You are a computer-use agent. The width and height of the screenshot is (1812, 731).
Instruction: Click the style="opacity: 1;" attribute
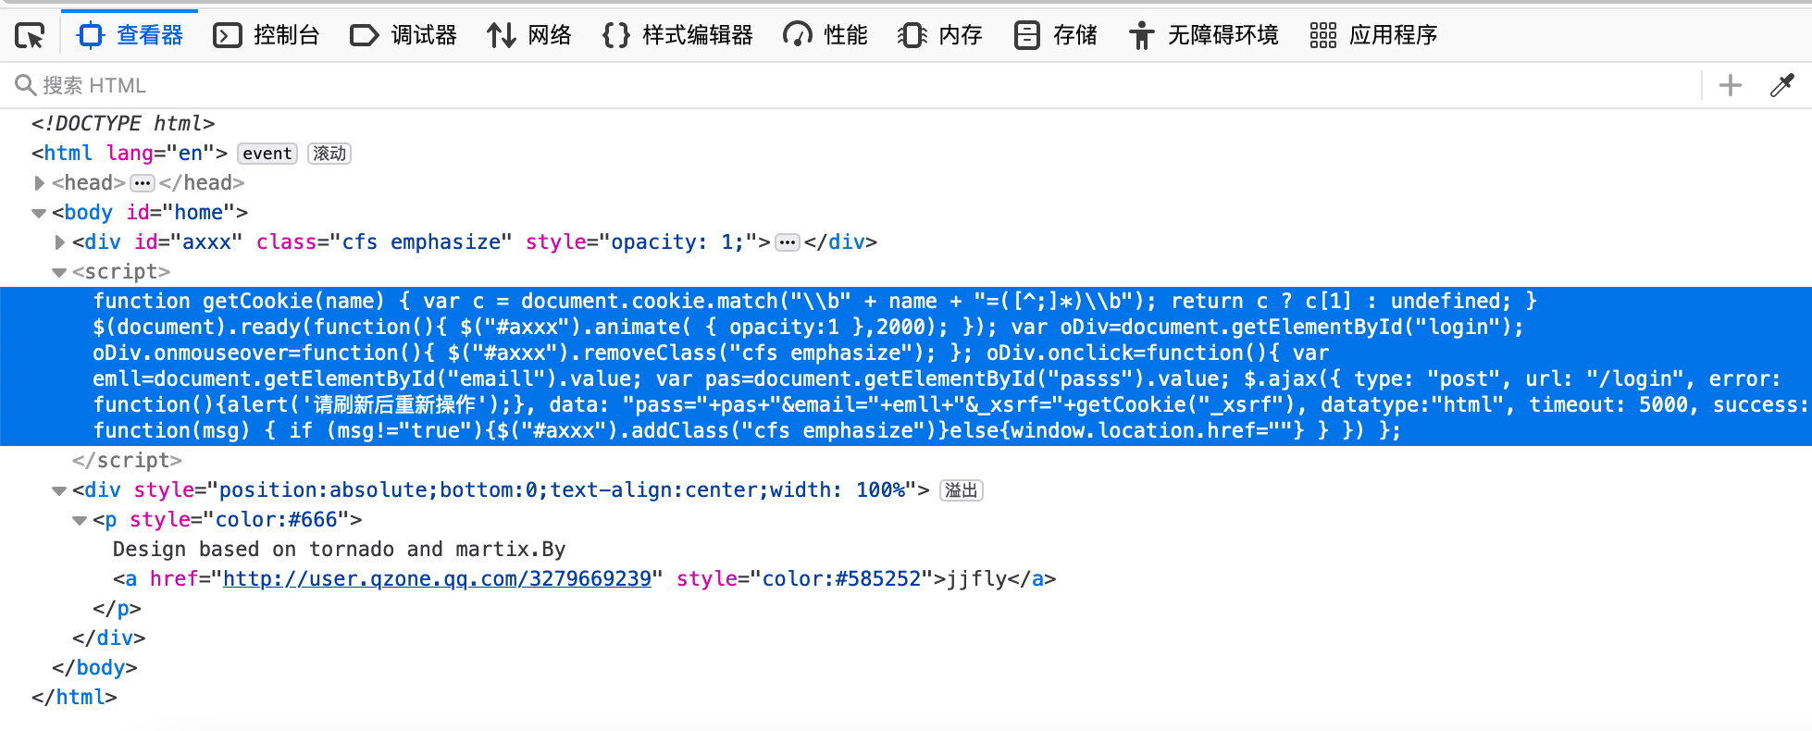click(641, 242)
